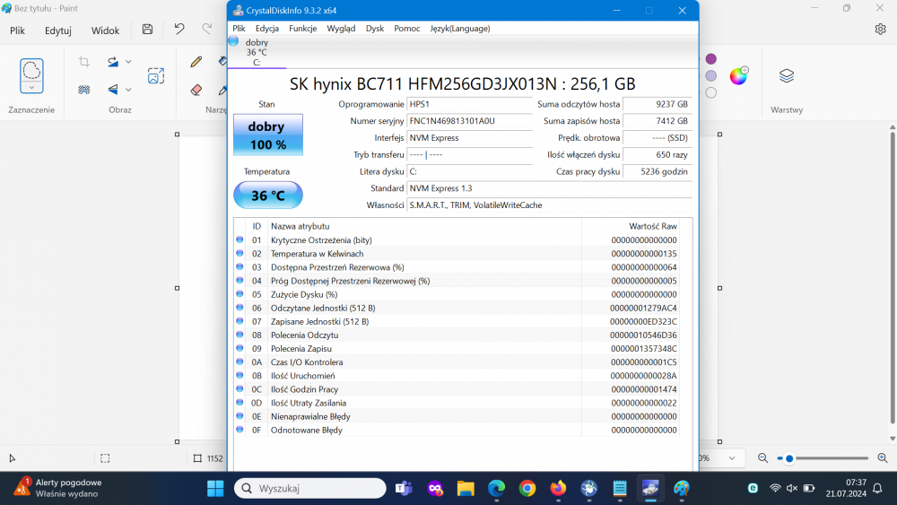The image size is (897, 505).
Task: Expand the selection shape dropdown under Zaznaczenie
Action: [31, 87]
